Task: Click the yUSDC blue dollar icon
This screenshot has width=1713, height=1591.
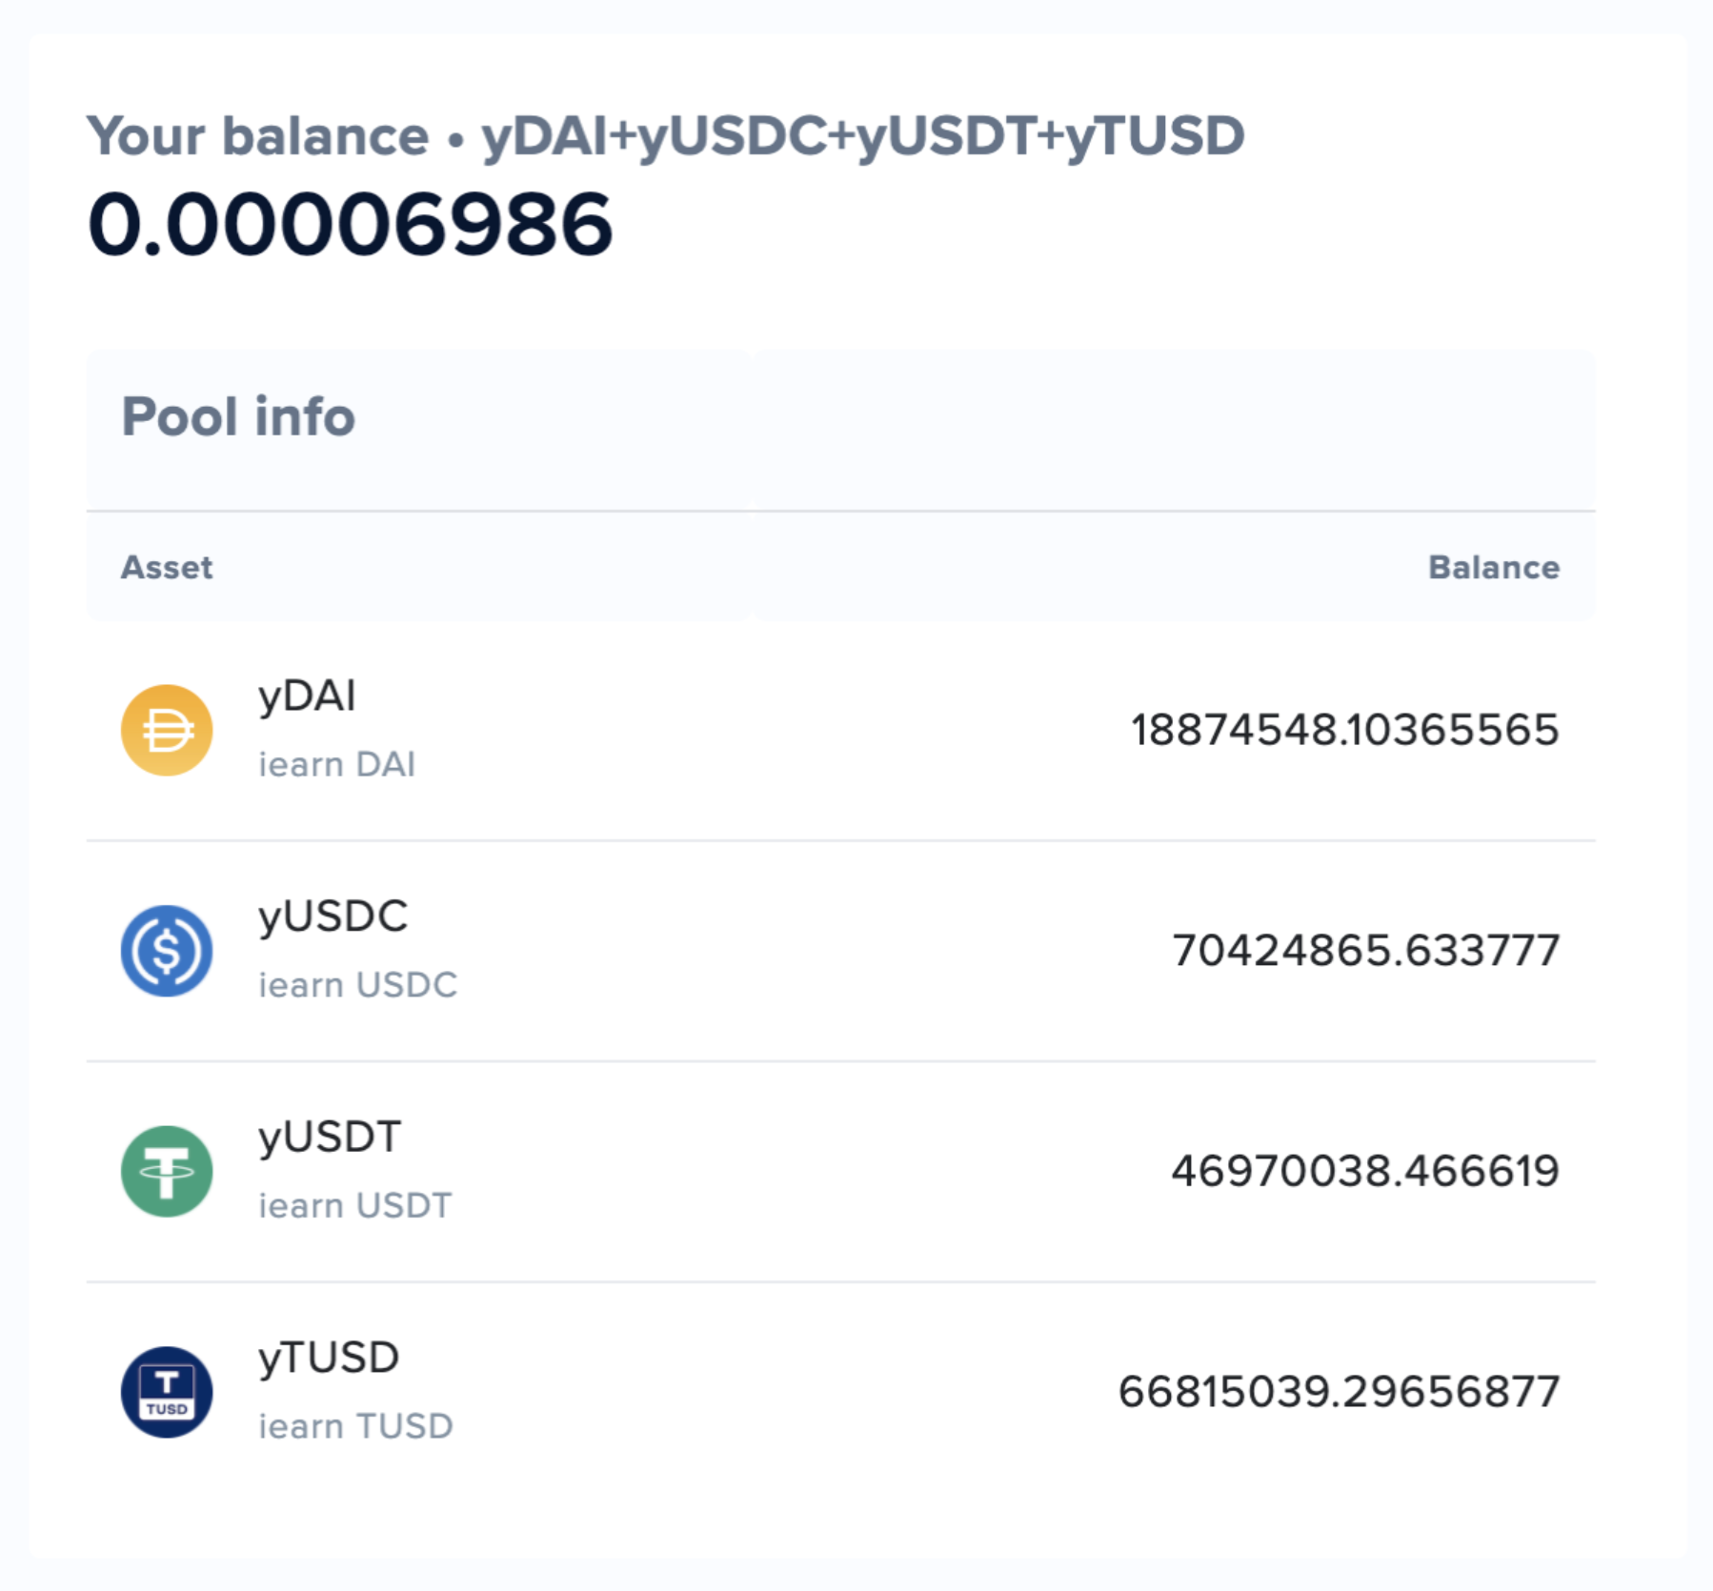Action: [167, 951]
